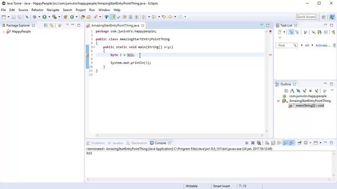Viewport: 337px width, 189px height.
Task: Select com.junivors.happypeople in Outline
Action: click(308, 96)
